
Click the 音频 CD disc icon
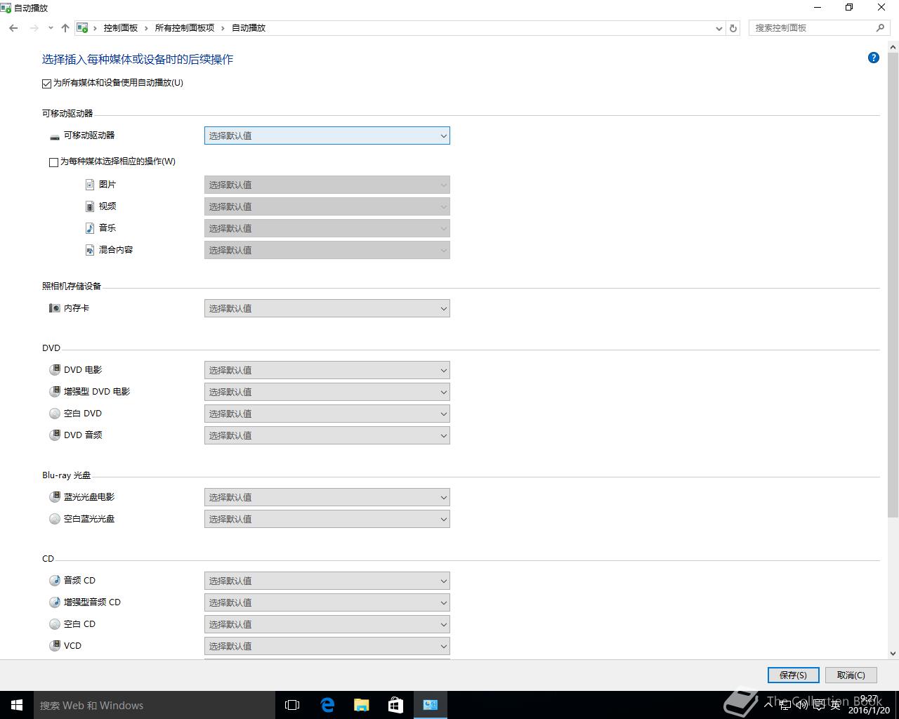[55, 581]
